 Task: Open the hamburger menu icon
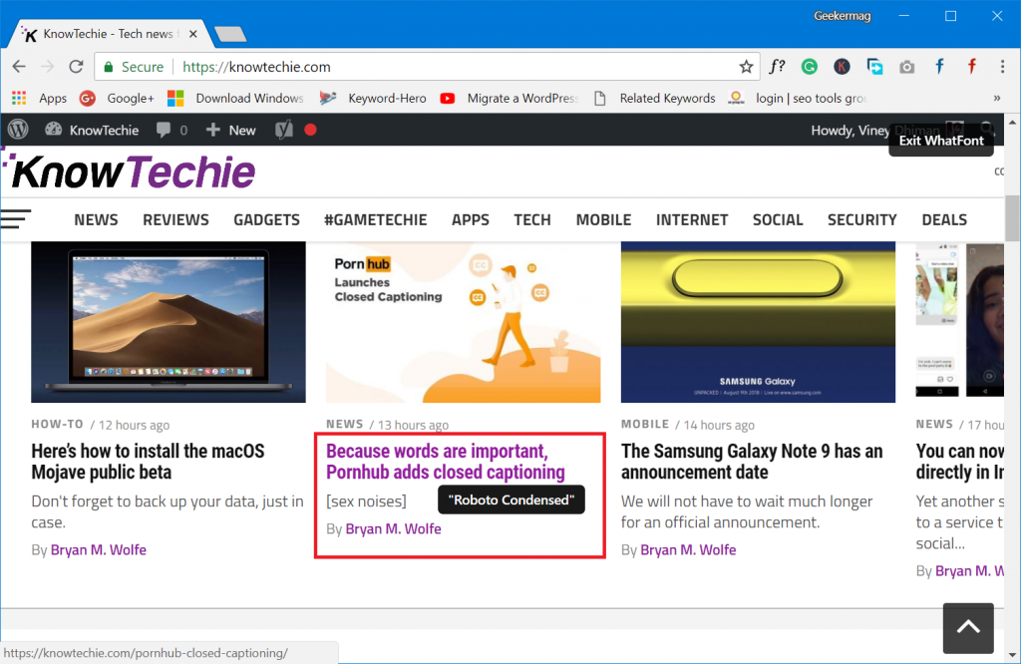(16, 218)
